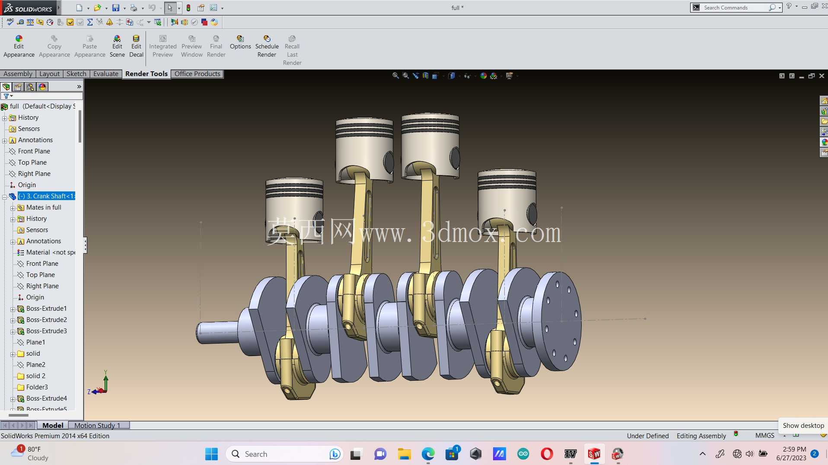The width and height of the screenshot is (828, 465).
Task: Select 3. Crank Shaft in the tree
Action: coord(47,196)
